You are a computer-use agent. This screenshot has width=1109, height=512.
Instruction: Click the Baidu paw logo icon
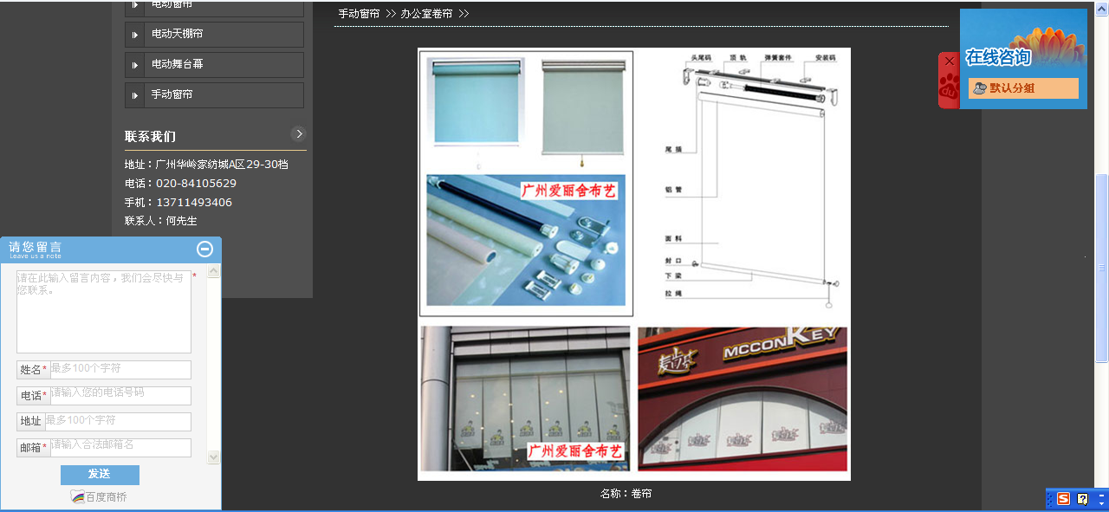[x=949, y=88]
